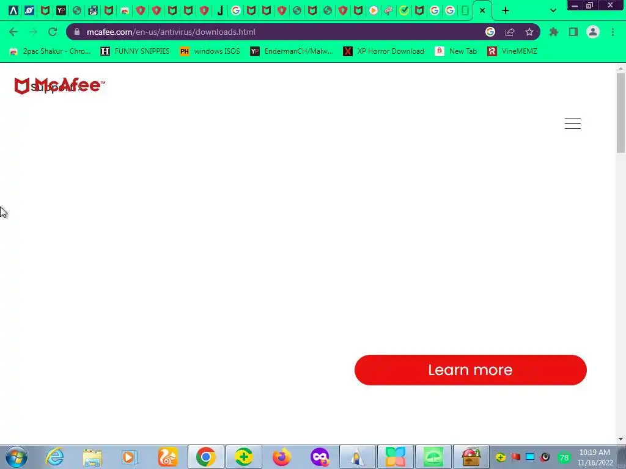Switch to the blue planet icon tab
This screenshot has height=469, width=626.
pos(29,10)
